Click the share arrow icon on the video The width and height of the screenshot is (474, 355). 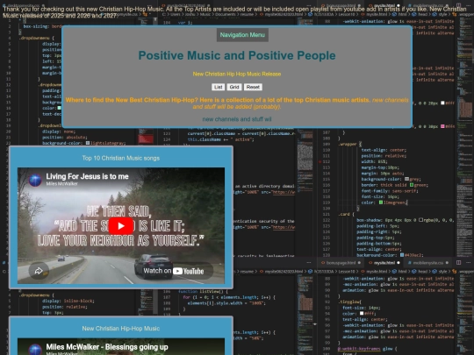tap(39, 271)
